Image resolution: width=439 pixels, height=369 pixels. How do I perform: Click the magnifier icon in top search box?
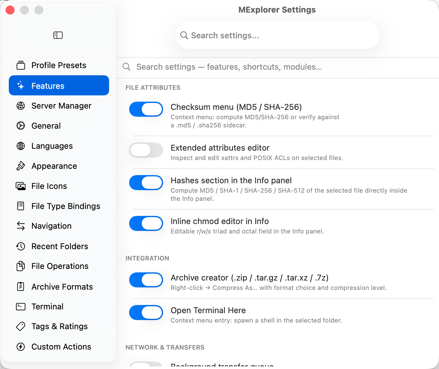tap(184, 35)
